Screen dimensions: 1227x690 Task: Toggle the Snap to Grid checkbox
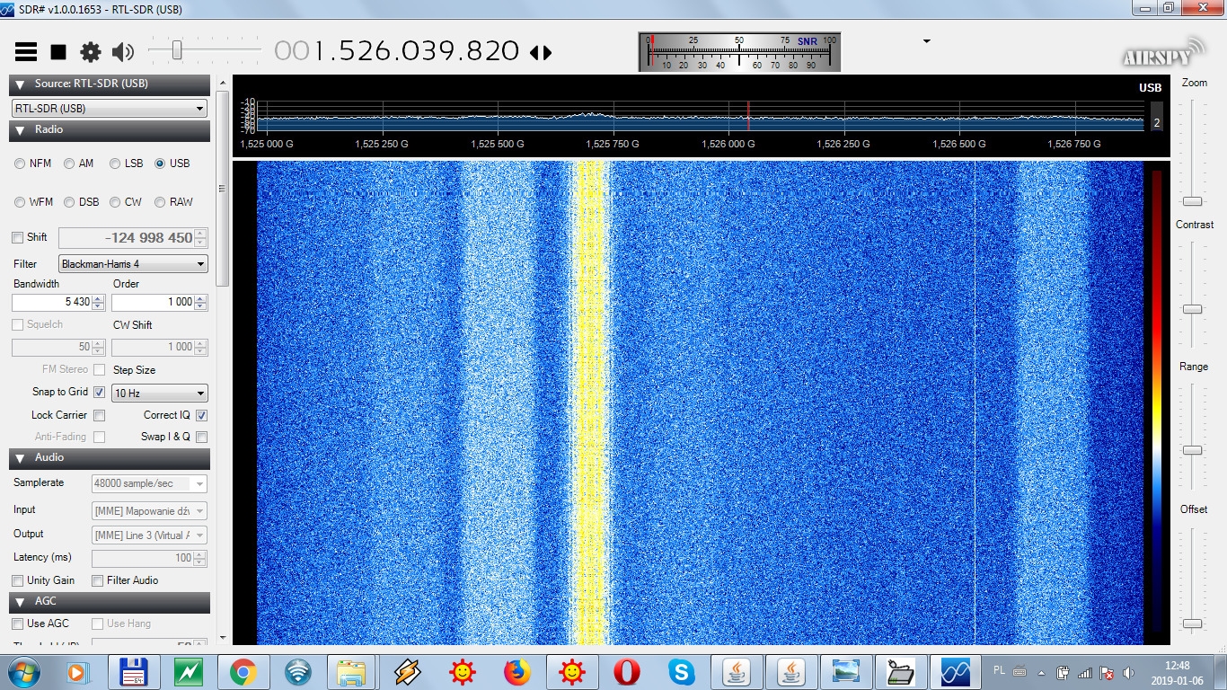[x=99, y=393]
